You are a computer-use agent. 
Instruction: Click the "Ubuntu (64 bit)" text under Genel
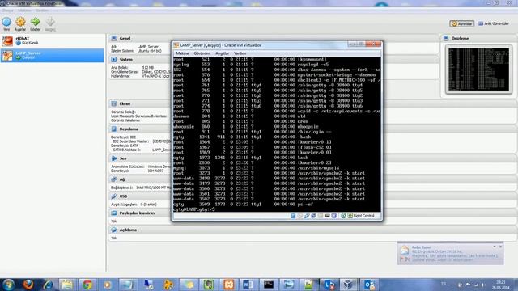click(149, 51)
